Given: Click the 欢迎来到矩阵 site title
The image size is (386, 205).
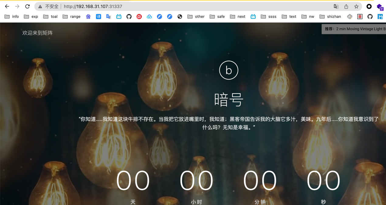Looking at the screenshot, I should coord(37,33).
